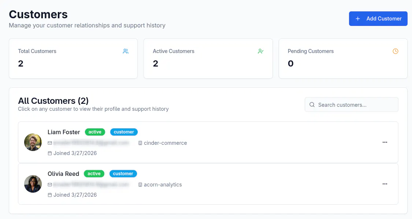Click the Active Customers card label
This screenshot has height=219, width=412.
[174, 51]
